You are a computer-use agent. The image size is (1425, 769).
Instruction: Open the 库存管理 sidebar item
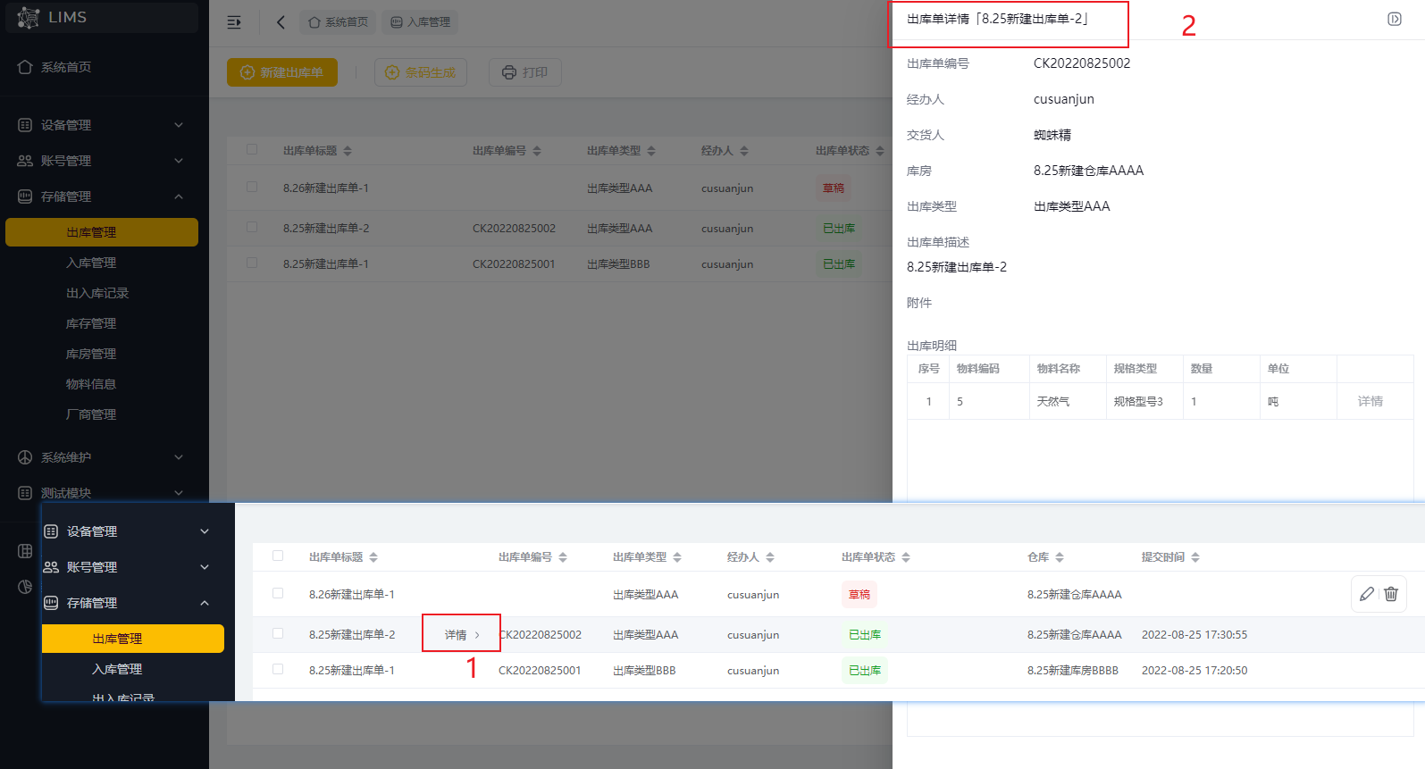pos(91,323)
